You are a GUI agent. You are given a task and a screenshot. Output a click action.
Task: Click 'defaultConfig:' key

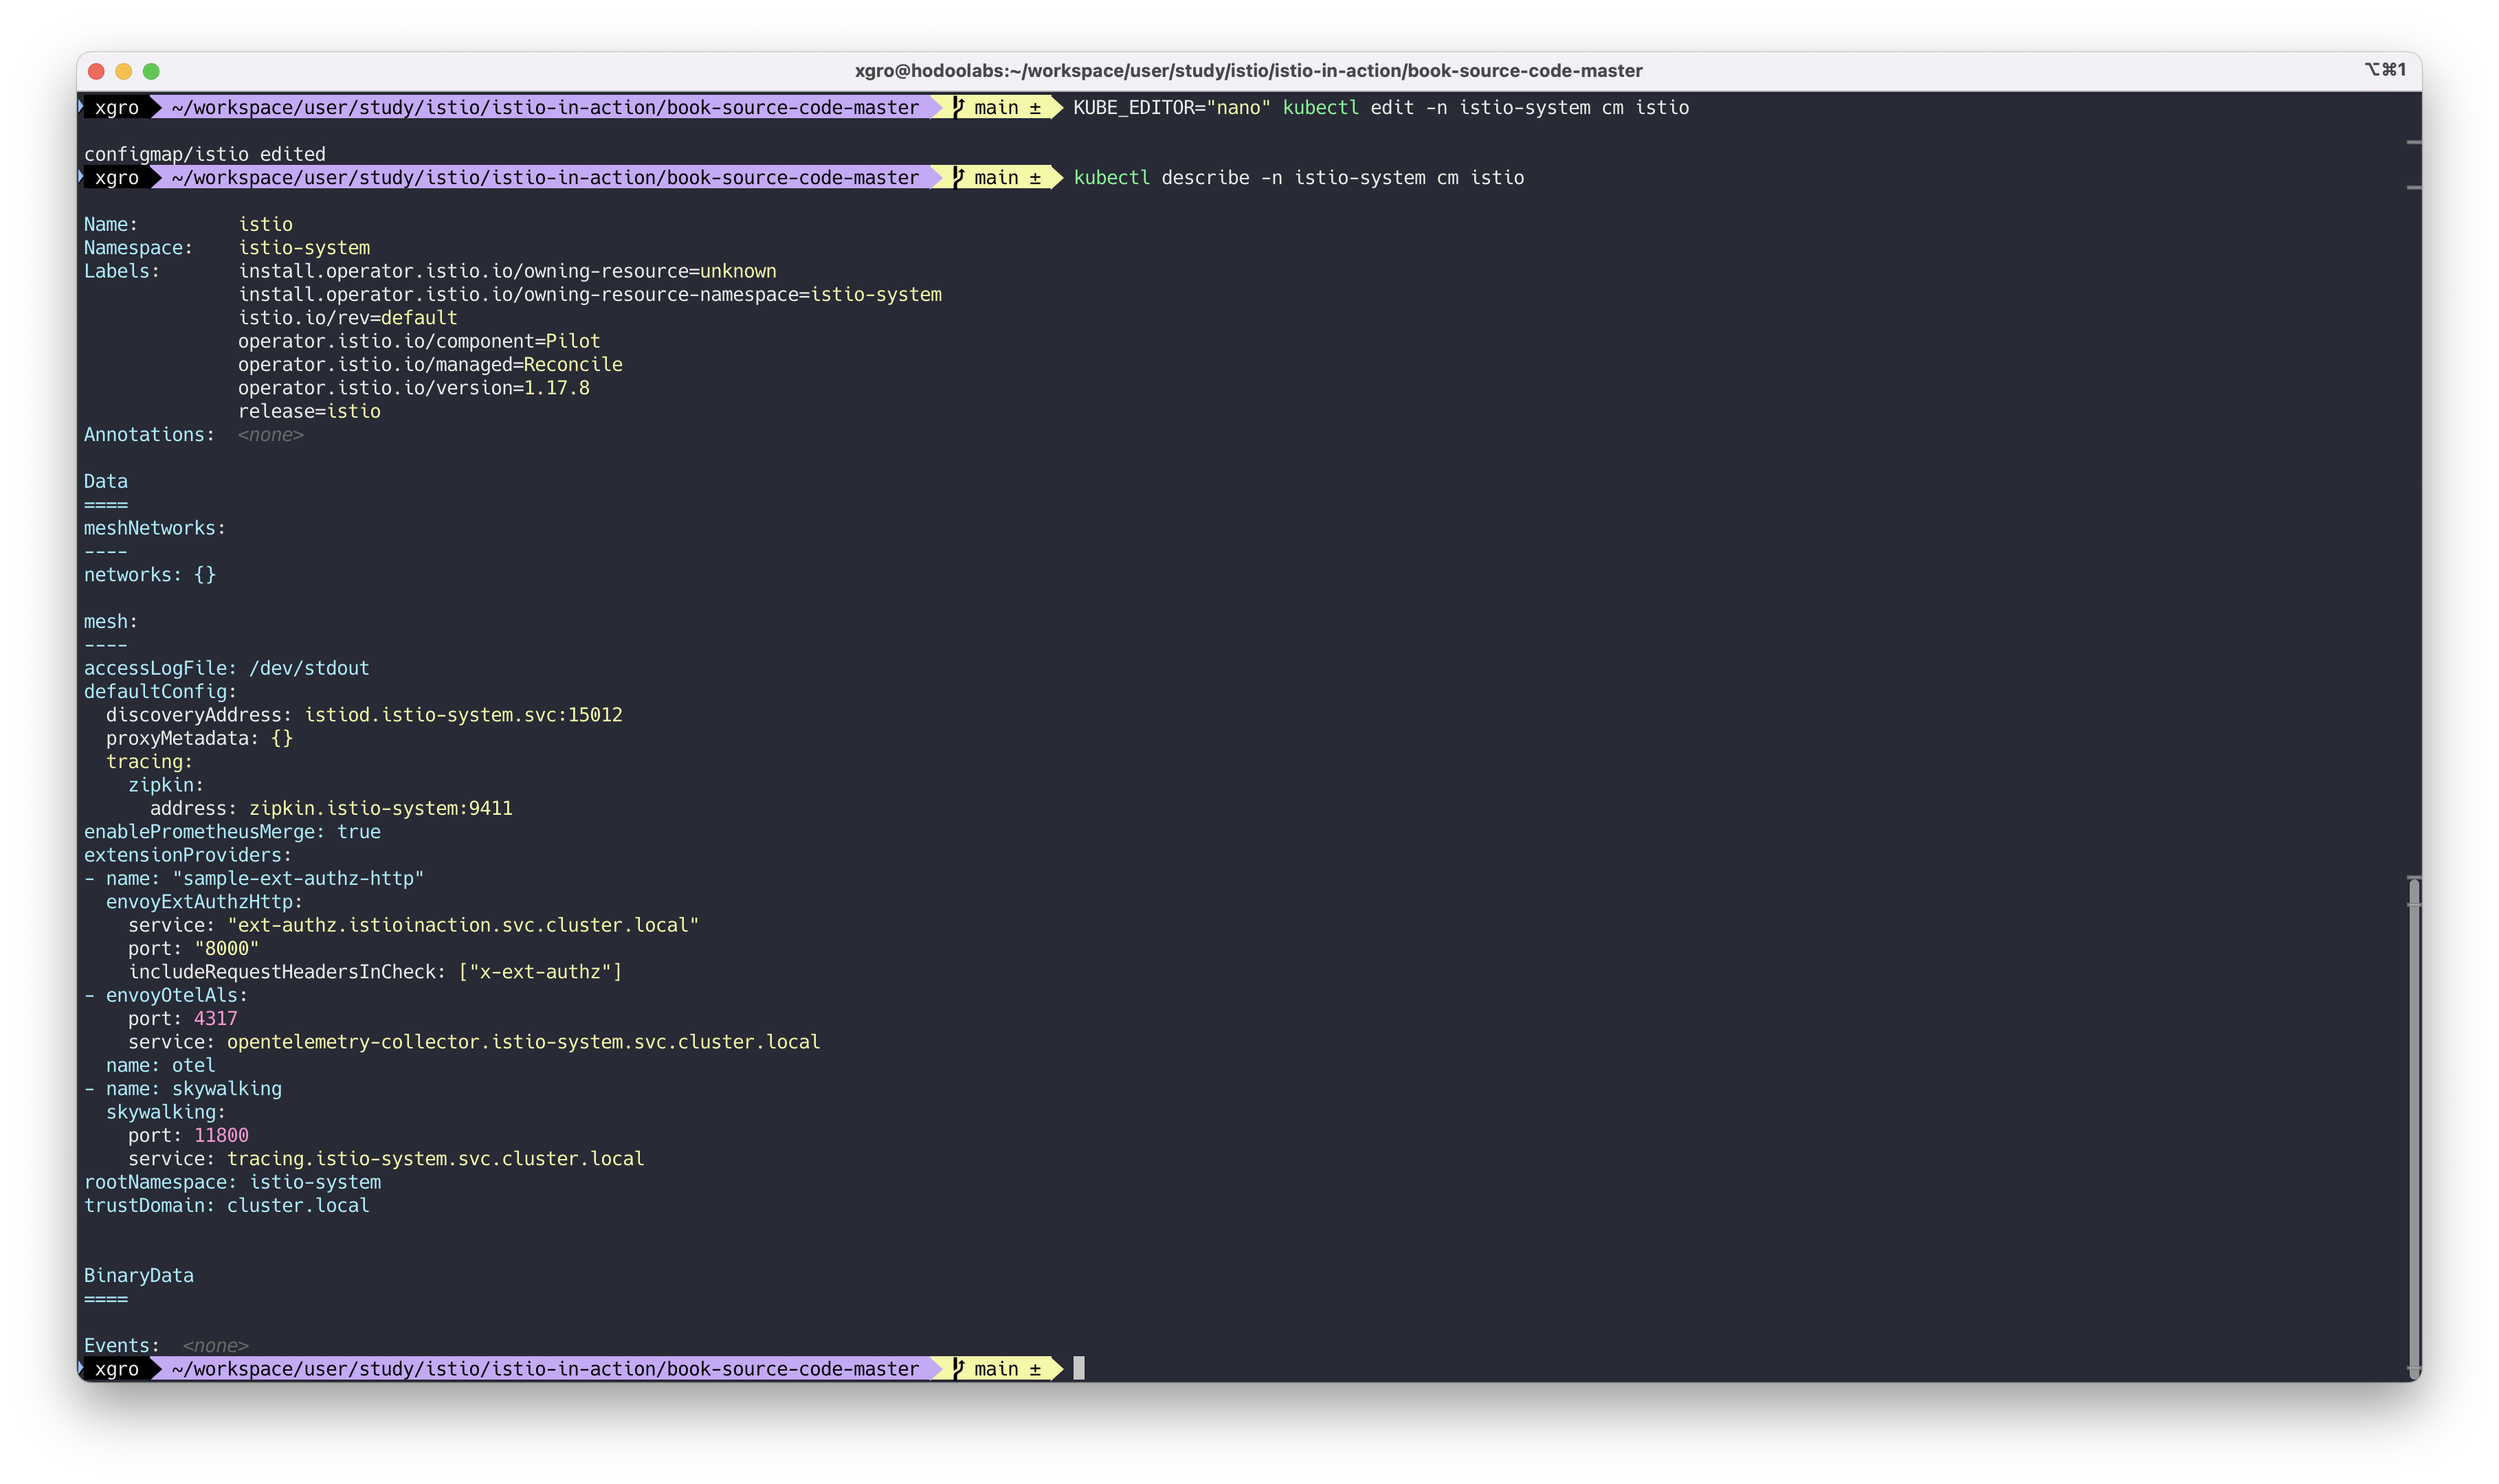(x=160, y=692)
